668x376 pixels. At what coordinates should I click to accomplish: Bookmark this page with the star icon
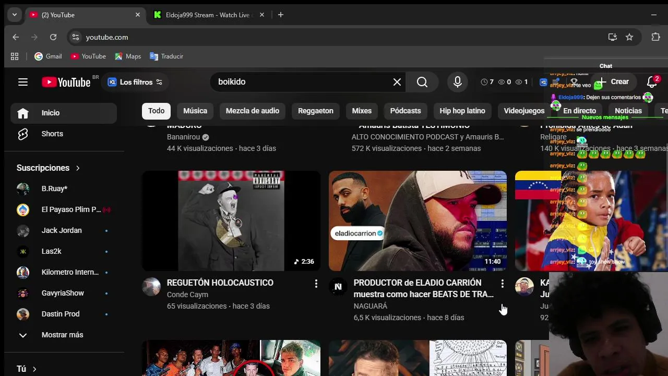pos(629,37)
